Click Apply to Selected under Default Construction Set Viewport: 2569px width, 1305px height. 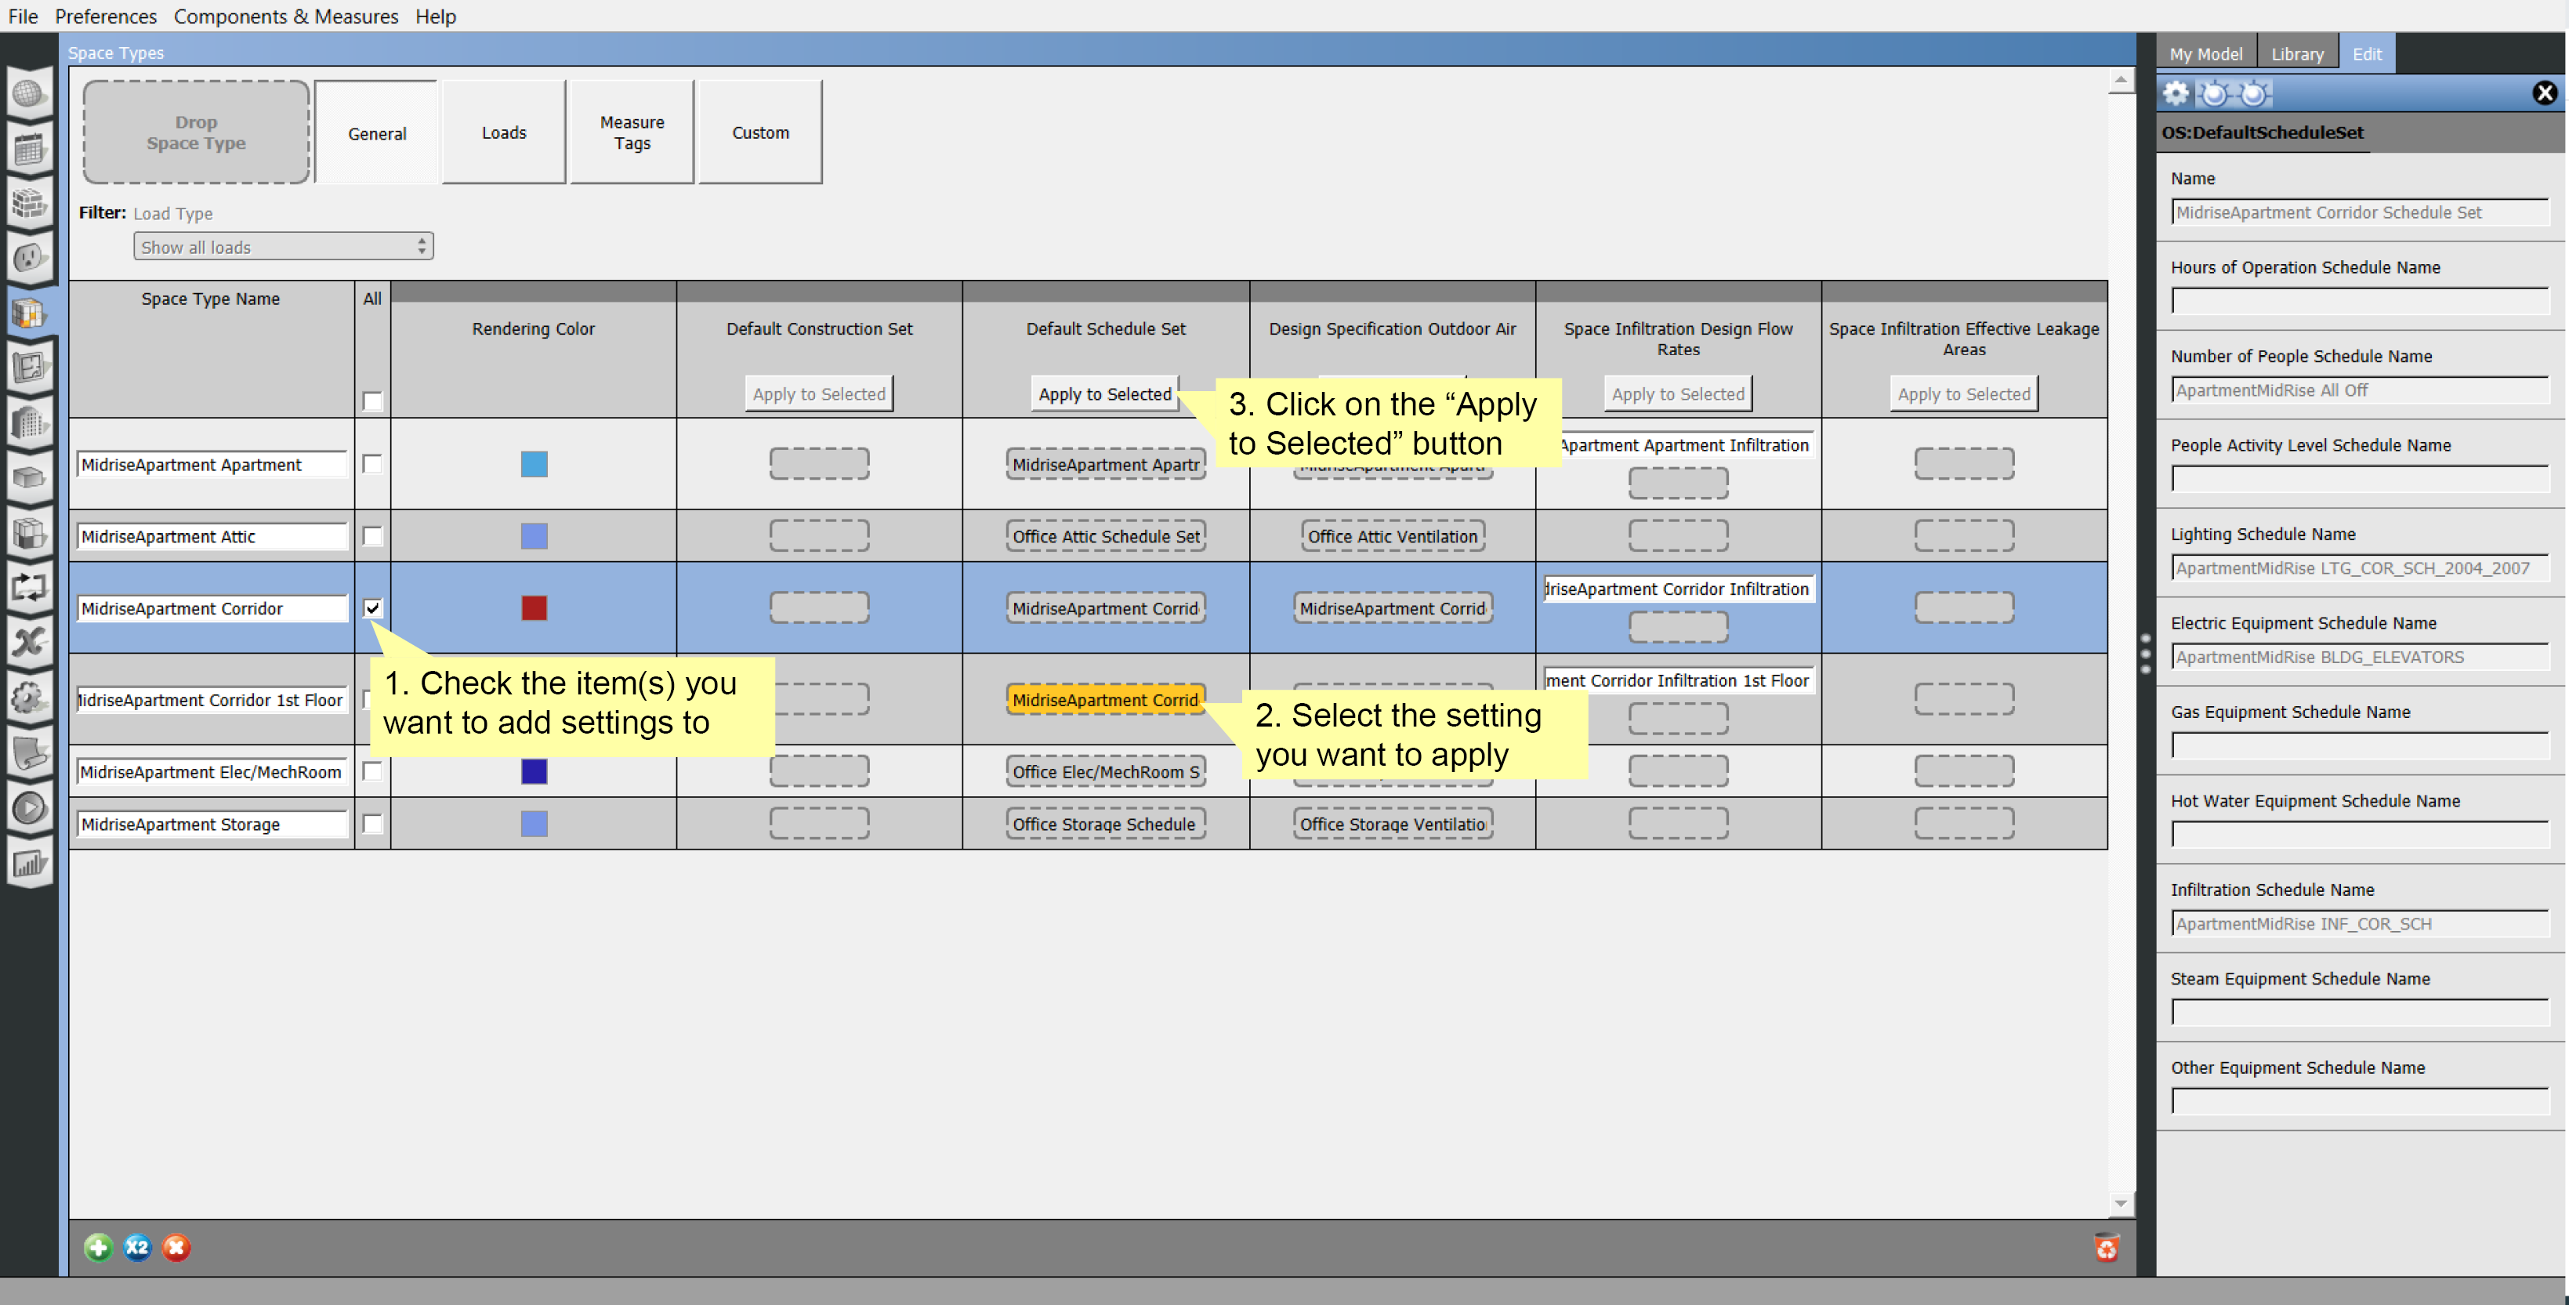[x=817, y=394]
